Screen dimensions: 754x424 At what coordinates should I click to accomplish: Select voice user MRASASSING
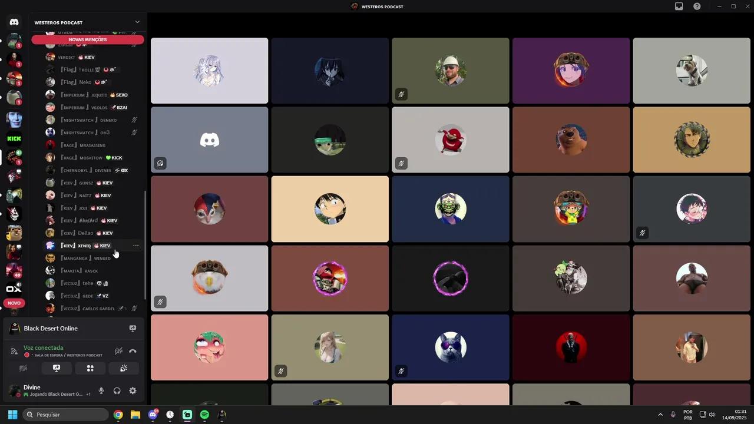tap(94, 145)
